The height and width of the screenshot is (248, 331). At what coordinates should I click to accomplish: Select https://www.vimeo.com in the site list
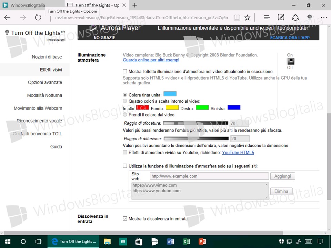point(154,185)
